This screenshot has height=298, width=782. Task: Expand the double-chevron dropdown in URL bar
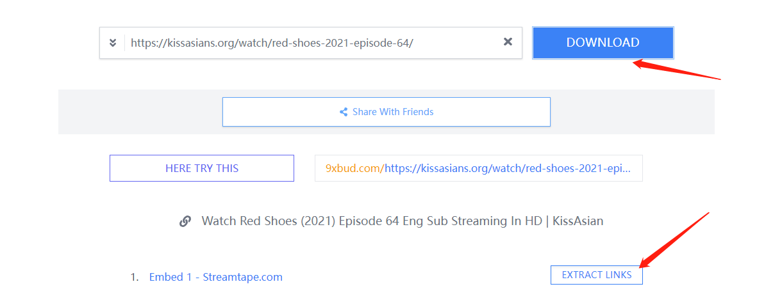click(x=112, y=43)
